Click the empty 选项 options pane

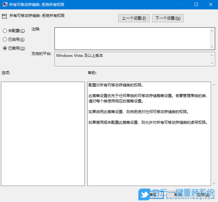43,134
